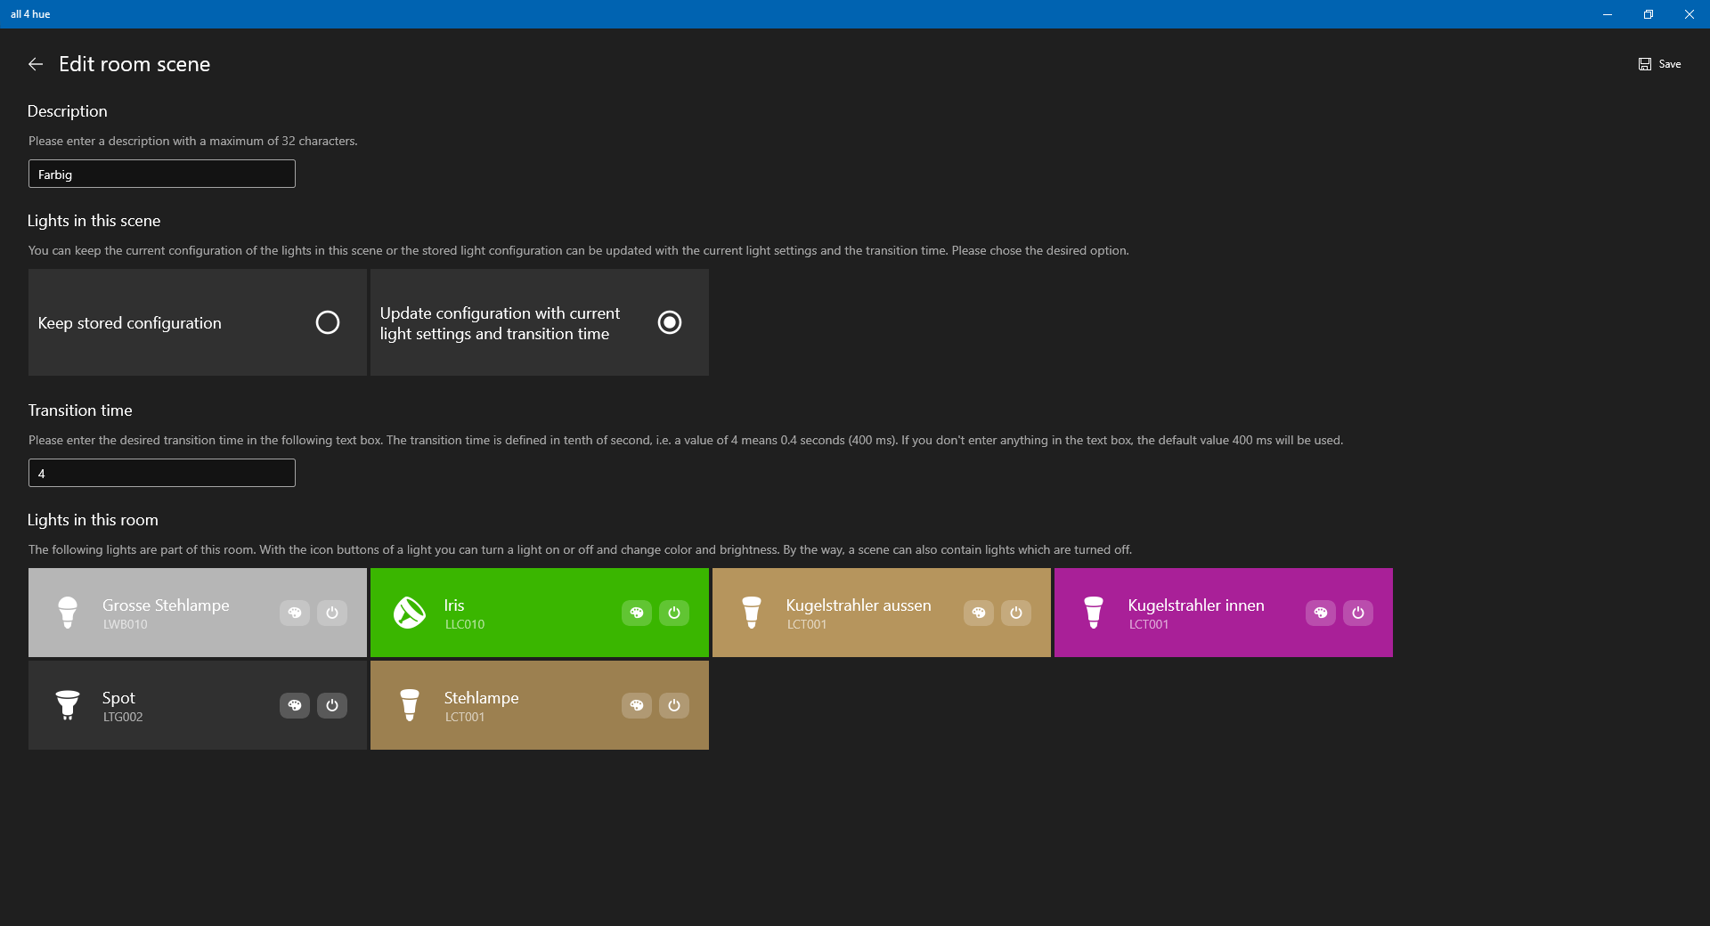Viewport: 1710px width, 926px height.
Task: Click the back arrow to exit Edit room scene
Action: (36, 64)
